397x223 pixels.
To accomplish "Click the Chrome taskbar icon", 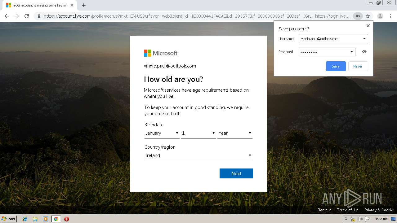I will tap(56, 219).
